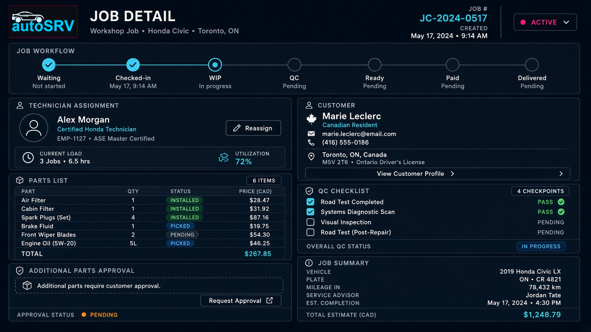591x332 pixels.
Task: Uncheck Systems Diagnostic Scan checkbox
Action: point(311,212)
